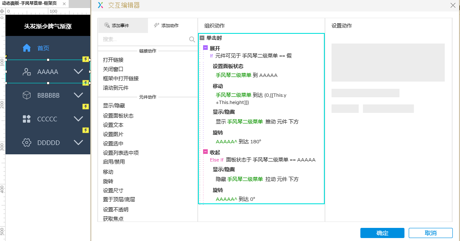The width and height of the screenshot is (460, 241).
Task: Click the search magnifier icon
Action: click(x=192, y=39)
